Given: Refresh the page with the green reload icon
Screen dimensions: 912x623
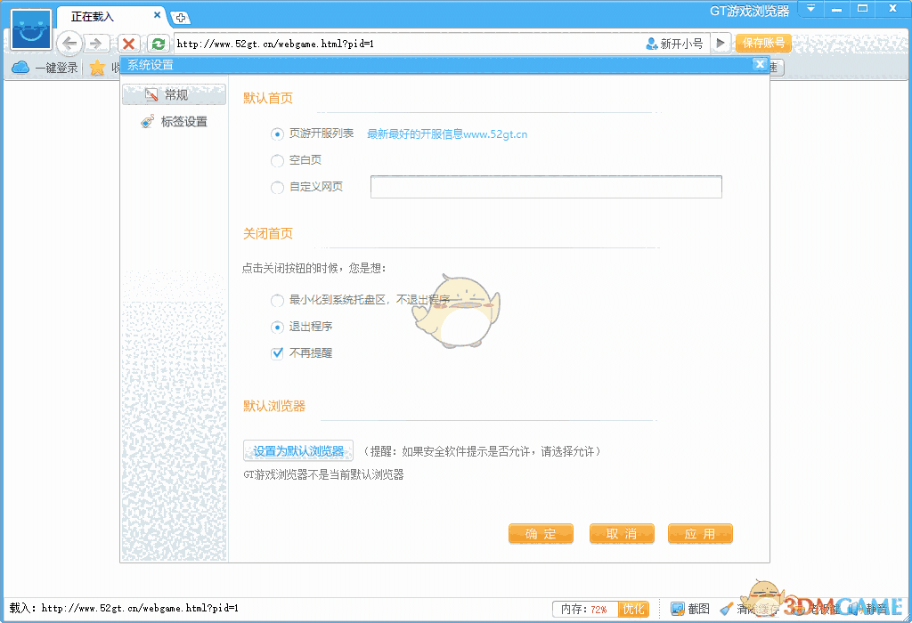Looking at the screenshot, I should pyautogui.click(x=158, y=43).
